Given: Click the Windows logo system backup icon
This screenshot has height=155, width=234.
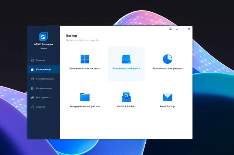Looking at the screenshot, I should click(85, 59).
